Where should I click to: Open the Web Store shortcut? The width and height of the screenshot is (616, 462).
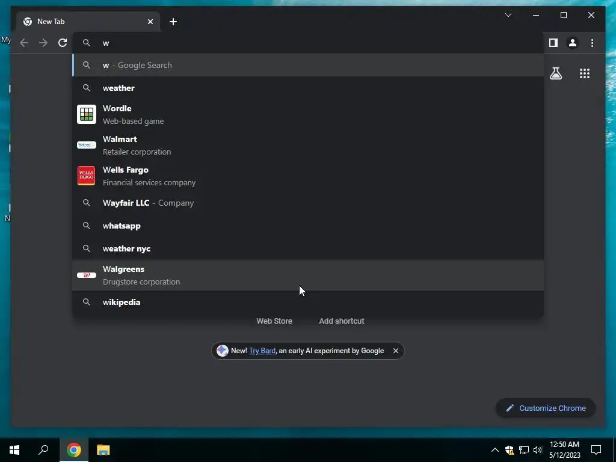click(x=274, y=321)
